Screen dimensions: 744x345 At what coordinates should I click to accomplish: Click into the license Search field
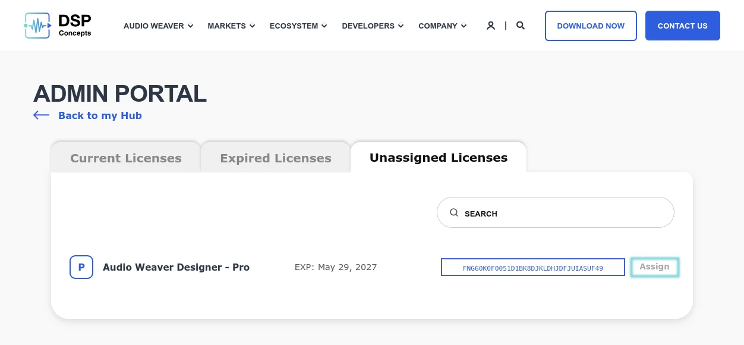pyautogui.click(x=556, y=212)
